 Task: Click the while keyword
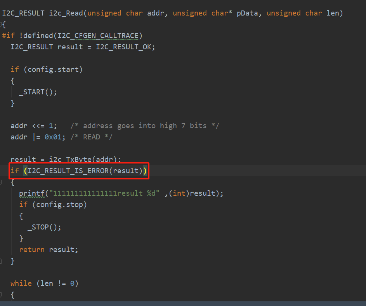tap(21, 283)
